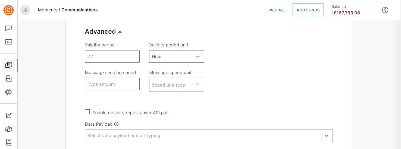Expand the sidebar with double-chevron button
This screenshot has width=401, height=149.
click(25, 10)
